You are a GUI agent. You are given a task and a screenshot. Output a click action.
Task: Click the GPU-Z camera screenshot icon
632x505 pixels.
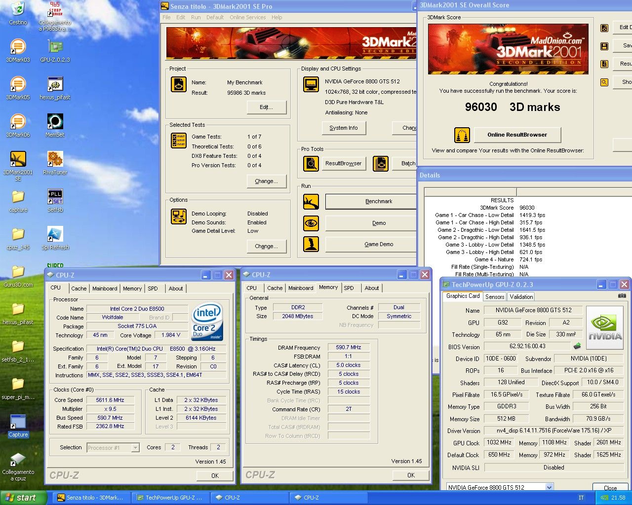pos(622,296)
